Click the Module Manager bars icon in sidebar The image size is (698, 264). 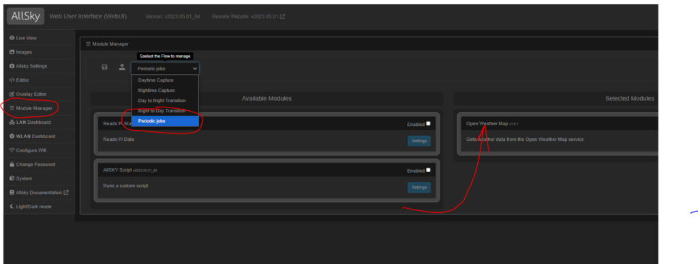12,108
